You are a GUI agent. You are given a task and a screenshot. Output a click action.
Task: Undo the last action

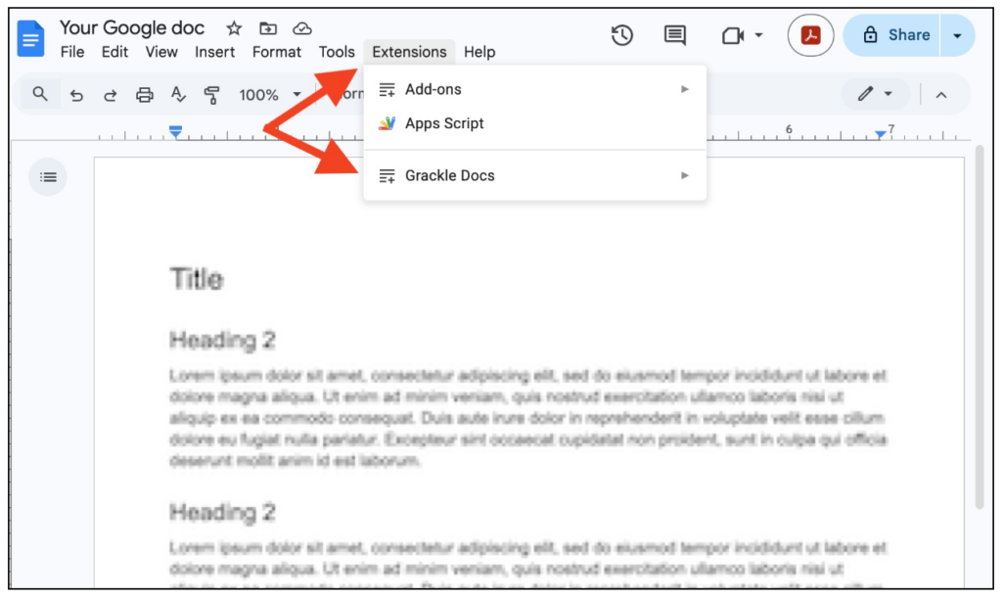click(76, 94)
